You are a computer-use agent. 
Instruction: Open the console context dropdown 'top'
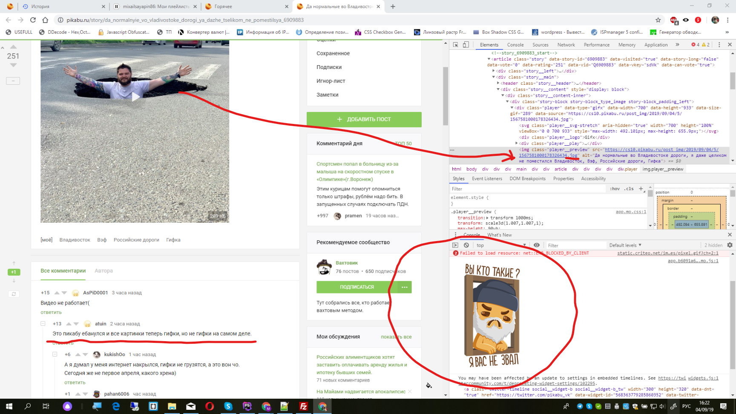click(501, 245)
